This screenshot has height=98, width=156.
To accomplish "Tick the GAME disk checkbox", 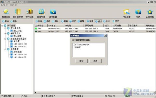I will point(74,47).
